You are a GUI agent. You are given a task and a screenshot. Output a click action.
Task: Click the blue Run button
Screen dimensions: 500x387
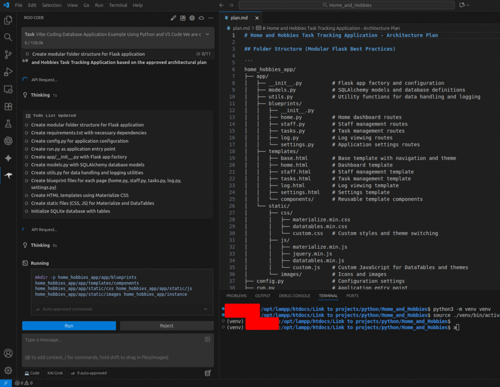[x=69, y=326]
